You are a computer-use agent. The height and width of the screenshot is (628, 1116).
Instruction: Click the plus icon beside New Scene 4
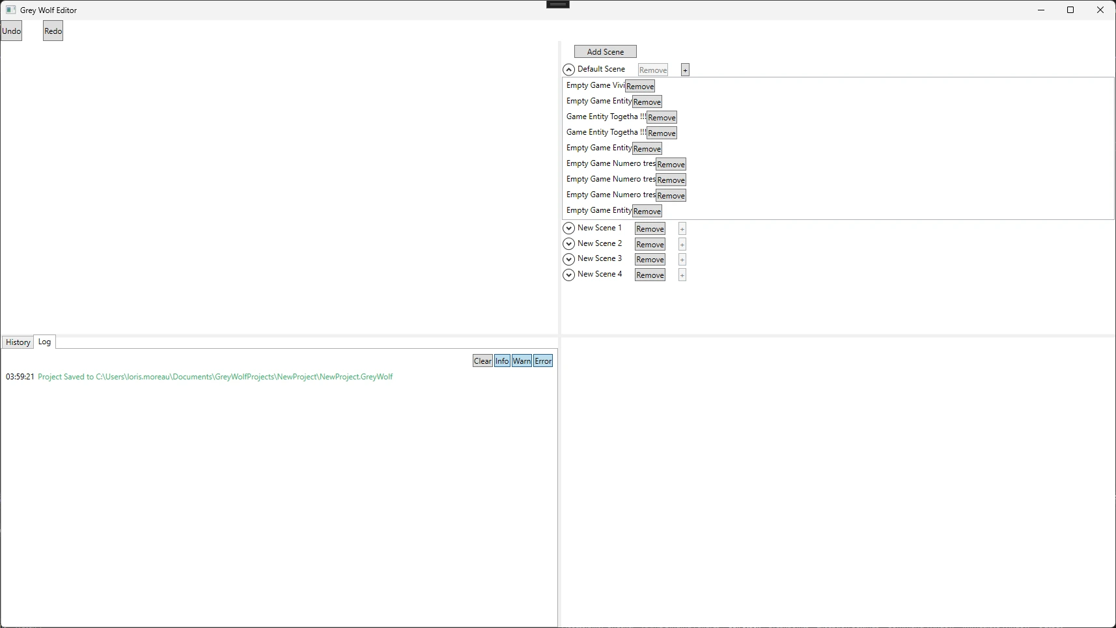682,275
